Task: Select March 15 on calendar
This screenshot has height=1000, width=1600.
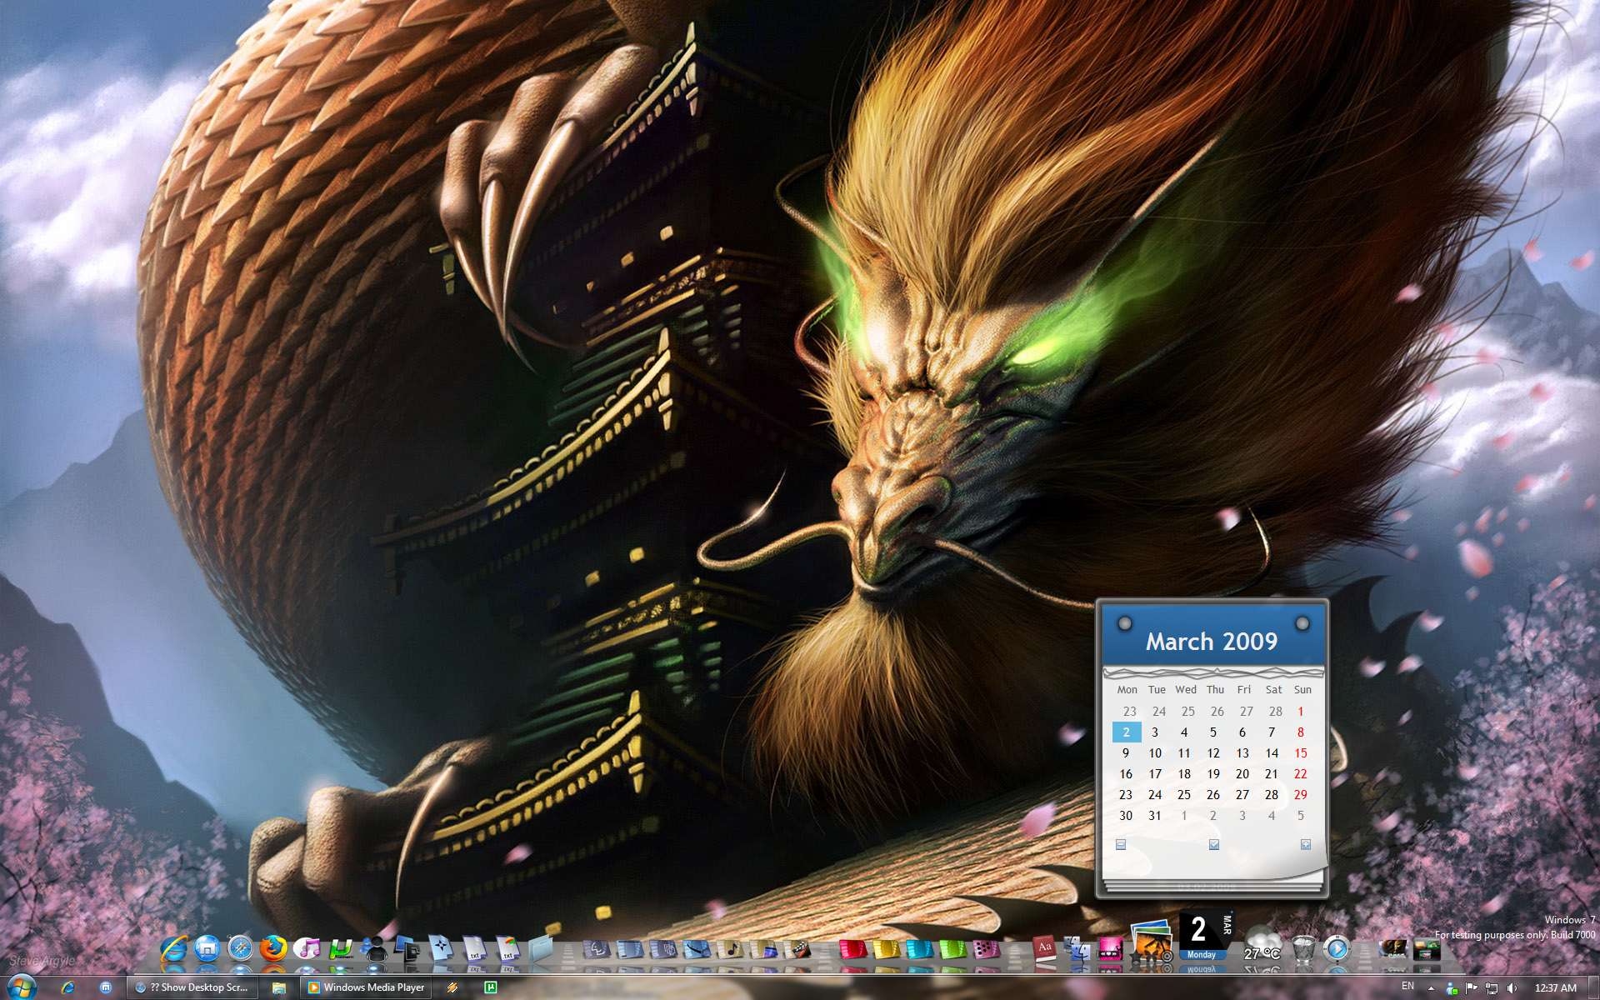Action: (1300, 753)
